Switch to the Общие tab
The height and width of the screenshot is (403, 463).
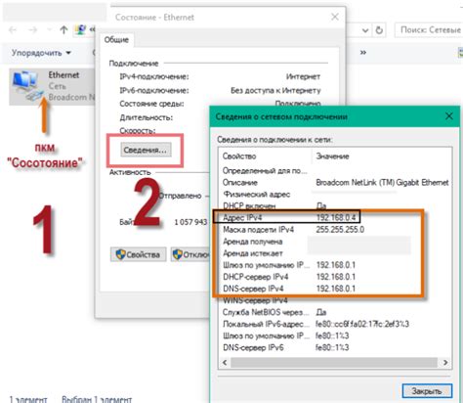click(x=116, y=40)
